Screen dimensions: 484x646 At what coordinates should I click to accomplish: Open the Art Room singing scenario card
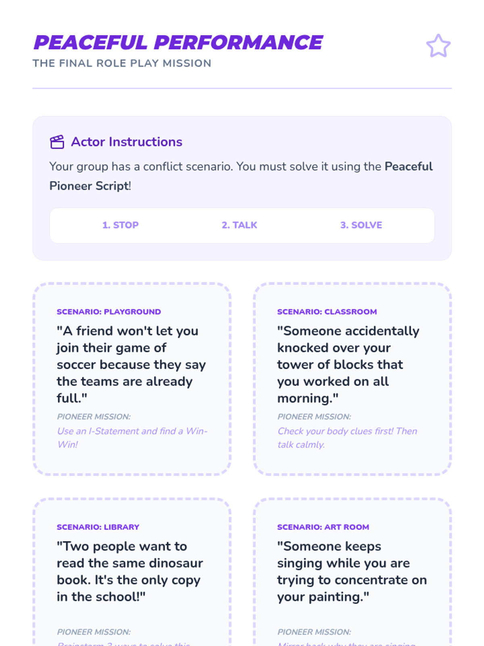click(352, 573)
